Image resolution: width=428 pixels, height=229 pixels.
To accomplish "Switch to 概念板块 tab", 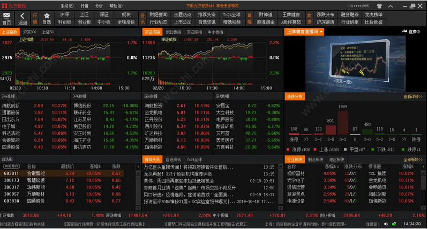I will (x=316, y=159).
